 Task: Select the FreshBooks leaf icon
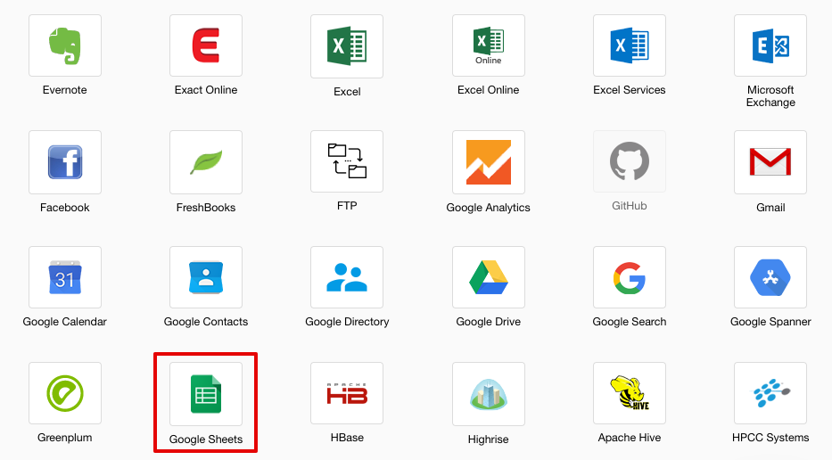point(206,162)
